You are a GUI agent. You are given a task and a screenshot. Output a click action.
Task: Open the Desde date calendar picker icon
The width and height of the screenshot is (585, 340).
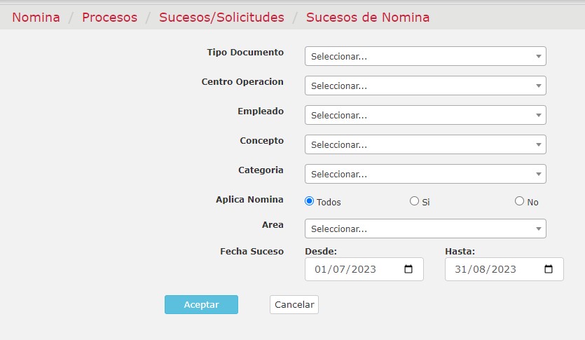point(408,269)
